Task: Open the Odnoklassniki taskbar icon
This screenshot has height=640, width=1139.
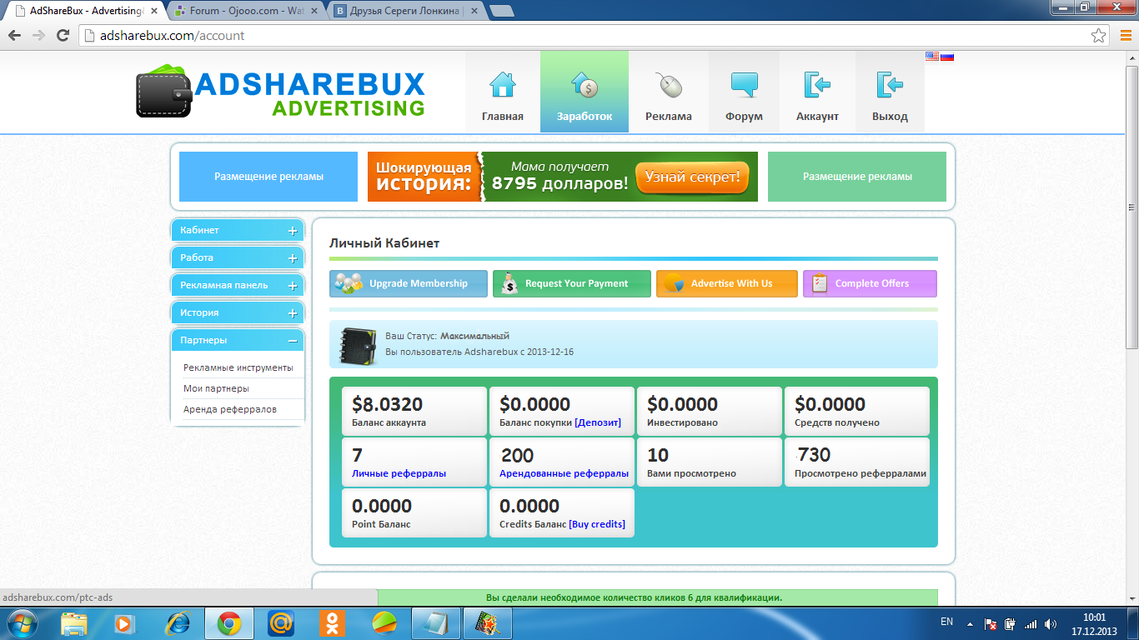Action: [x=333, y=623]
